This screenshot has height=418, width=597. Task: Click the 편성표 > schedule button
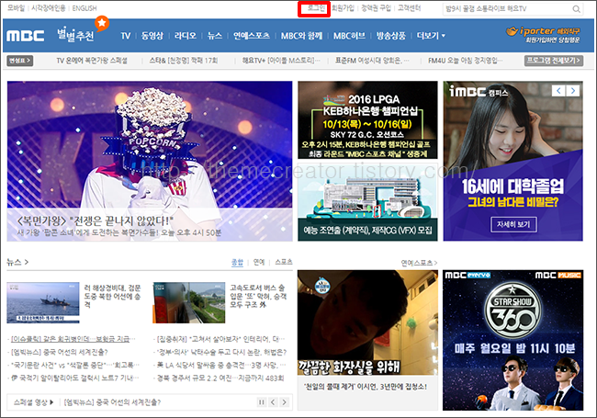(20, 61)
